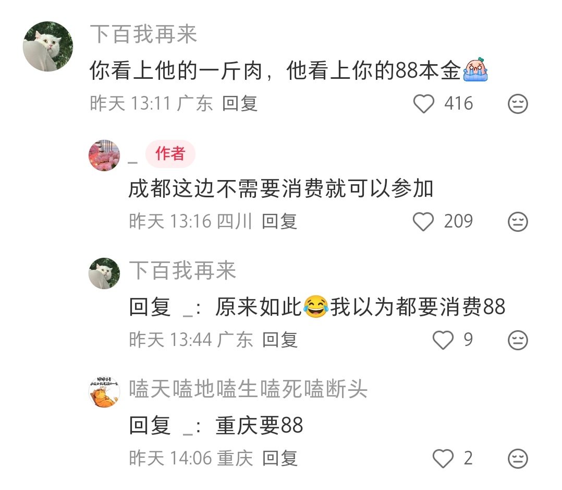Like the 重庆要88 reply
562x490 pixels.
click(443, 458)
